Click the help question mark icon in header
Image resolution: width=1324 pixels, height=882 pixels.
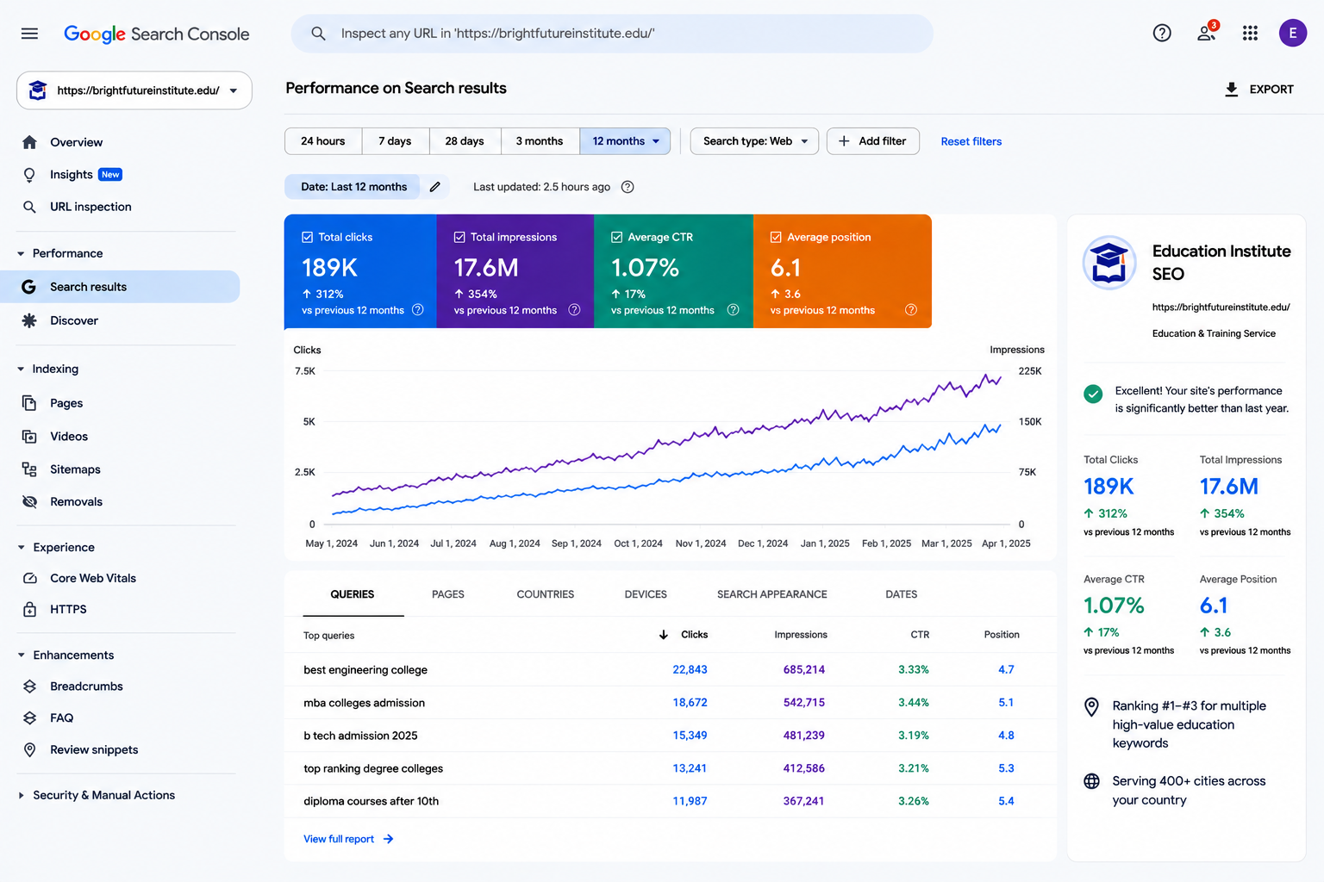[x=1162, y=34]
